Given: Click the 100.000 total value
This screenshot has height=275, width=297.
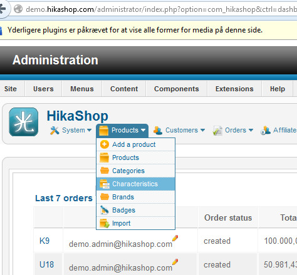Looking at the screenshot, I should (280, 241).
